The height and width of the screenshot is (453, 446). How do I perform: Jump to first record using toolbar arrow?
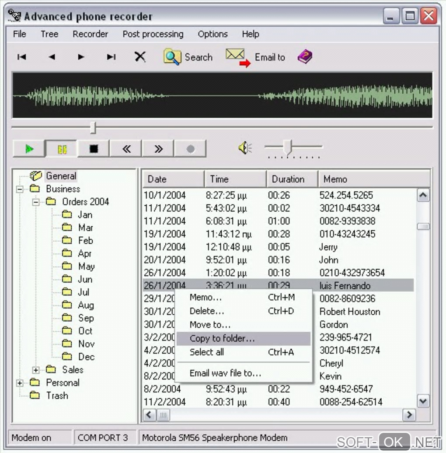(x=21, y=57)
